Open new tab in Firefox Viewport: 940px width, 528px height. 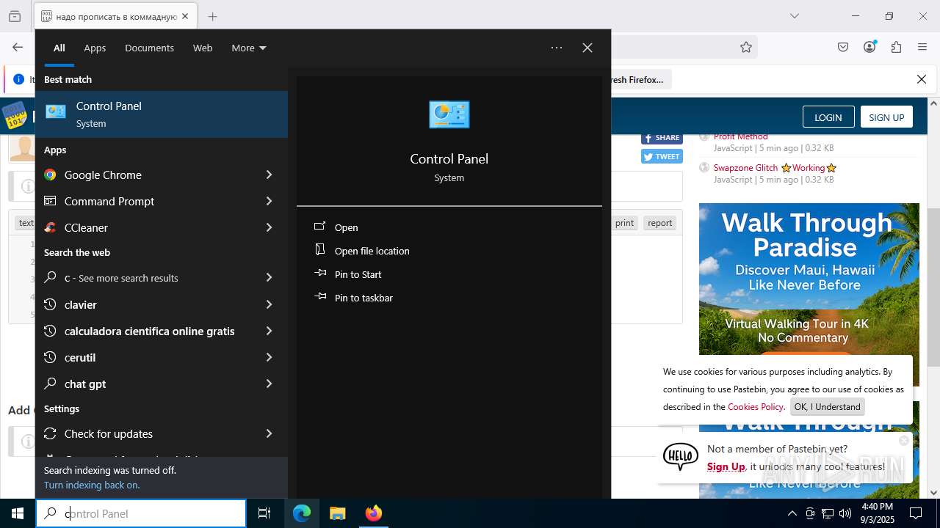(x=212, y=16)
